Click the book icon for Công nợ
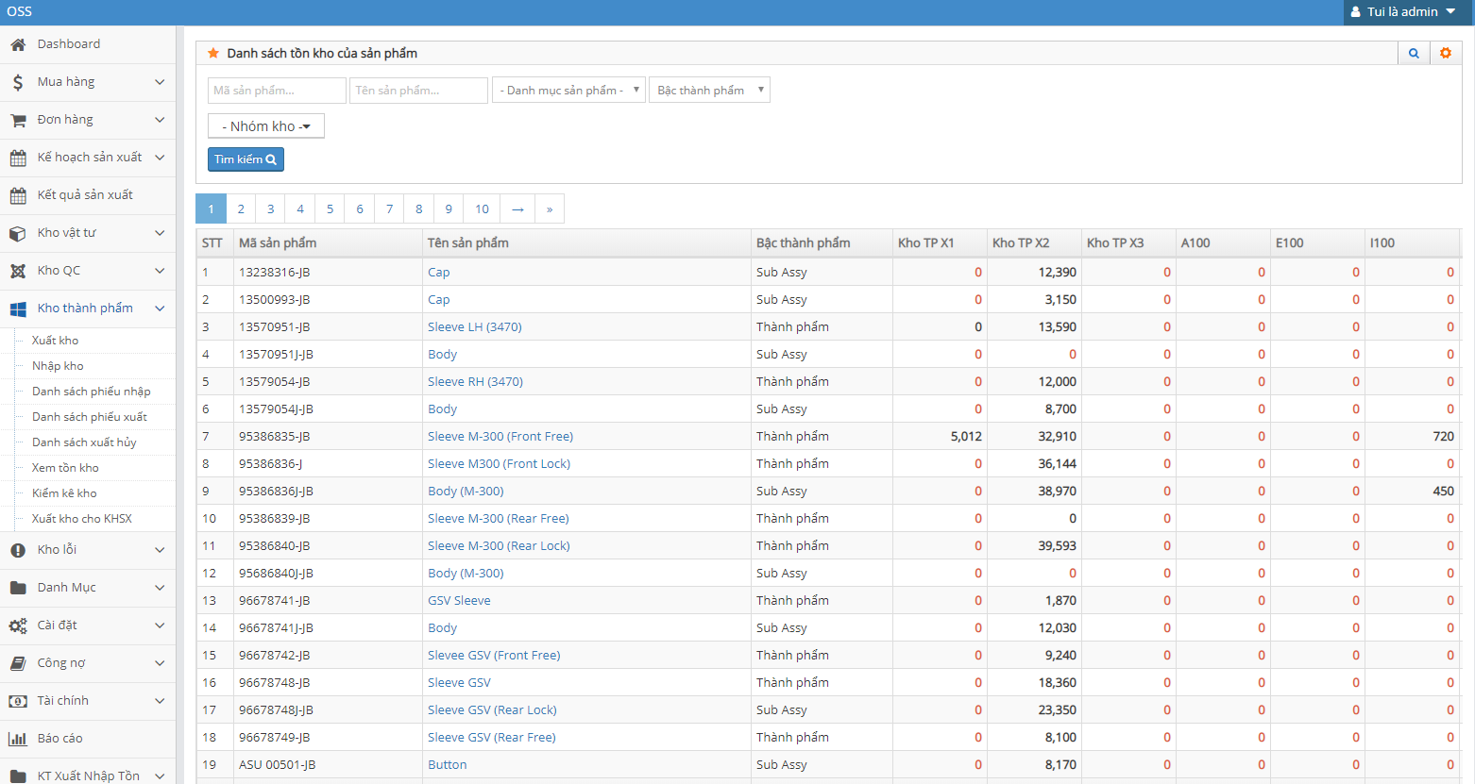This screenshot has width=1475, height=784. coord(18,663)
